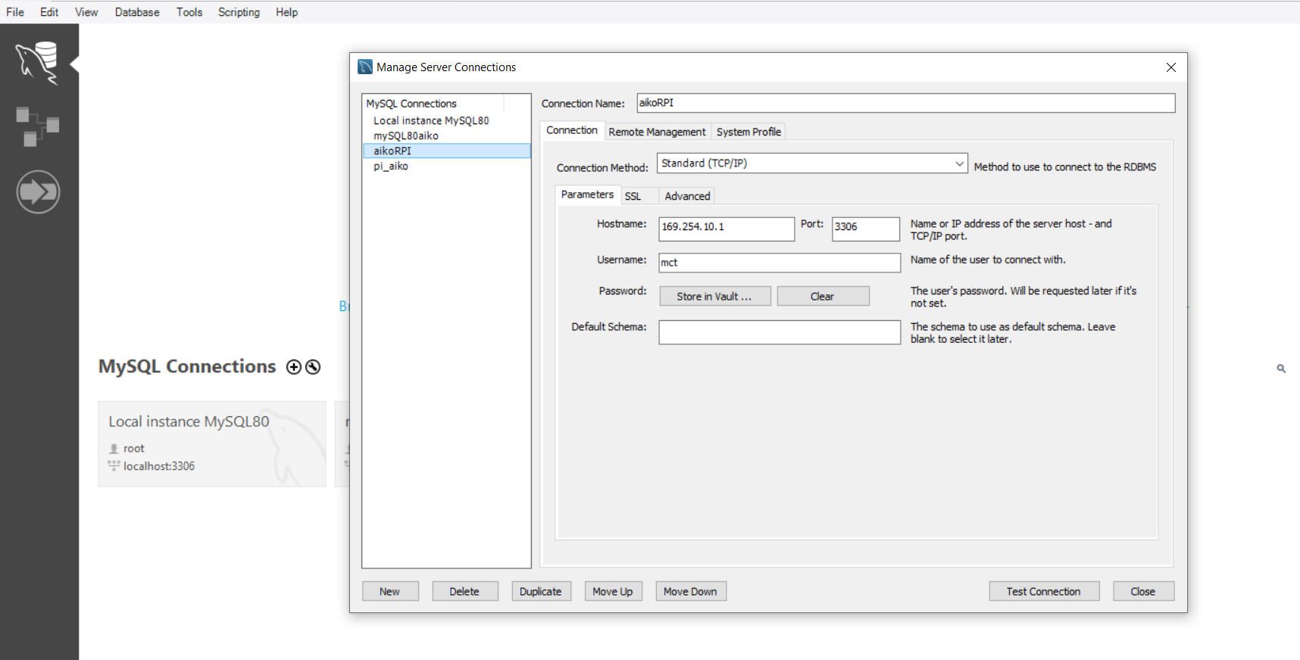Click the Delete connection button
The width and height of the screenshot is (1300, 660).
[465, 591]
